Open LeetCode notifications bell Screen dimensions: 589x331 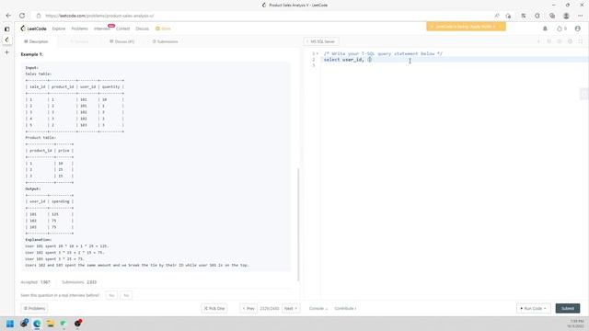[x=545, y=29]
